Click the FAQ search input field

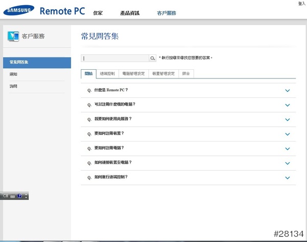click(115, 58)
